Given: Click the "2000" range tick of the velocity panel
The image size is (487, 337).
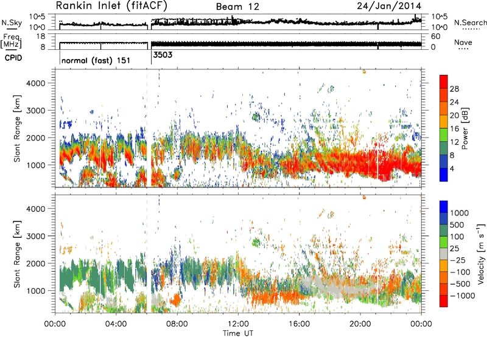Looking at the screenshot, I should pos(35,263).
